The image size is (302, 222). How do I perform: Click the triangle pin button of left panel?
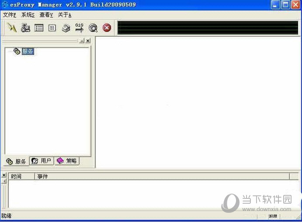pos(82,41)
